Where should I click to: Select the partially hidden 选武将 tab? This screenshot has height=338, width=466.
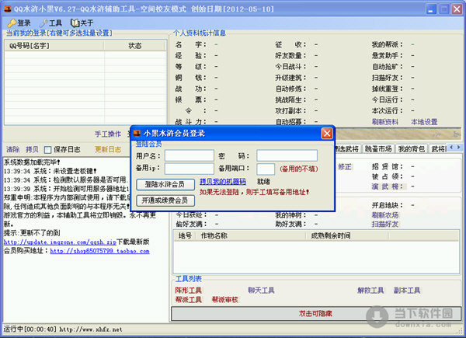(x=347, y=149)
